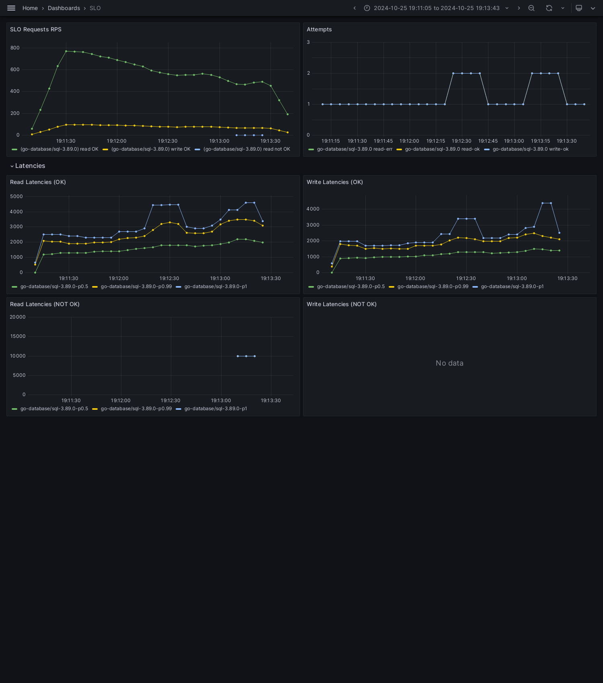The width and height of the screenshot is (603, 683).
Task: Open the Attempts panel title
Action: click(x=319, y=29)
